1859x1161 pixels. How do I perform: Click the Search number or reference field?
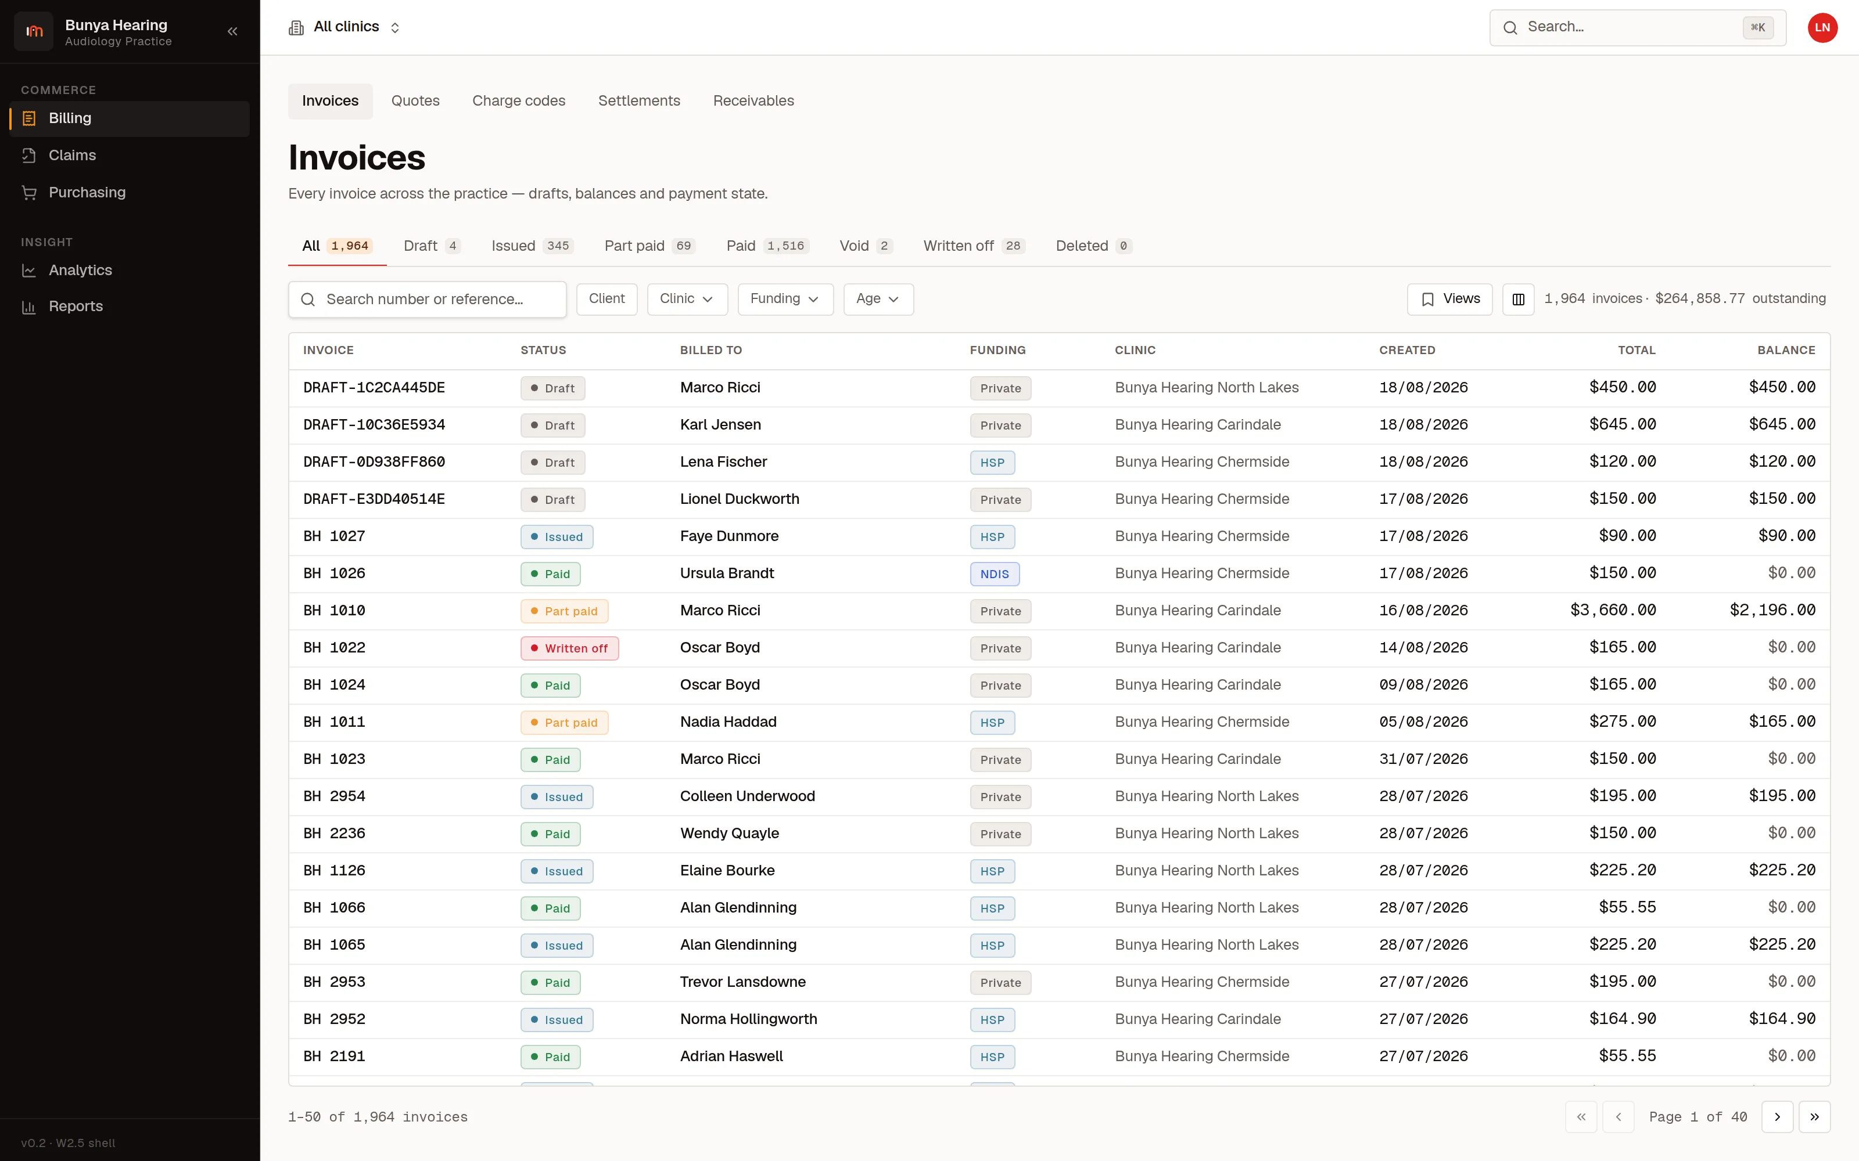[427, 300]
